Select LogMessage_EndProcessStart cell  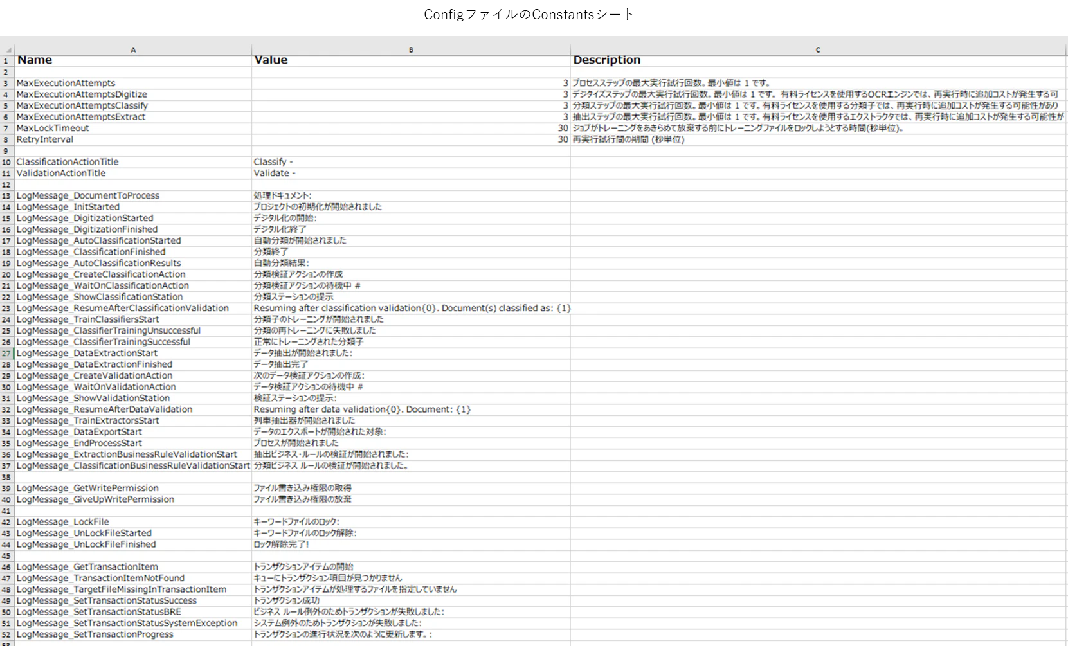pos(133,444)
